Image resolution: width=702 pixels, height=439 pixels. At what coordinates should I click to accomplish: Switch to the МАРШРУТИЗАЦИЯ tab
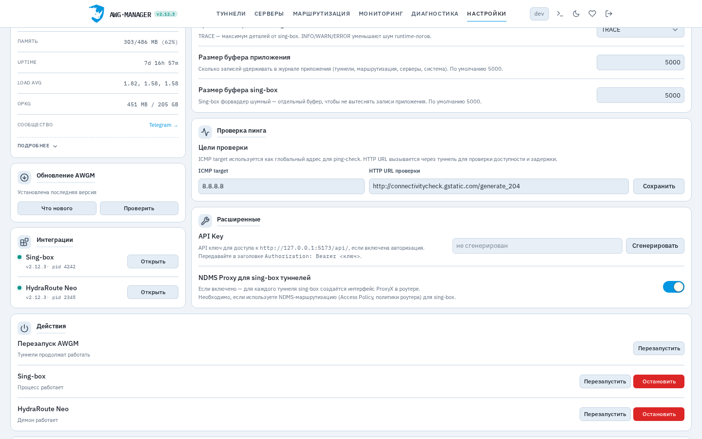(x=321, y=14)
